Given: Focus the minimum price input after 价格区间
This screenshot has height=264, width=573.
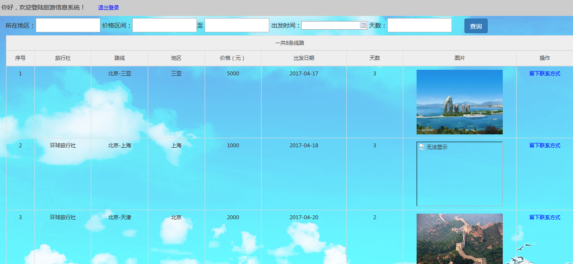Looking at the screenshot, I should click(x=165, y=25).
